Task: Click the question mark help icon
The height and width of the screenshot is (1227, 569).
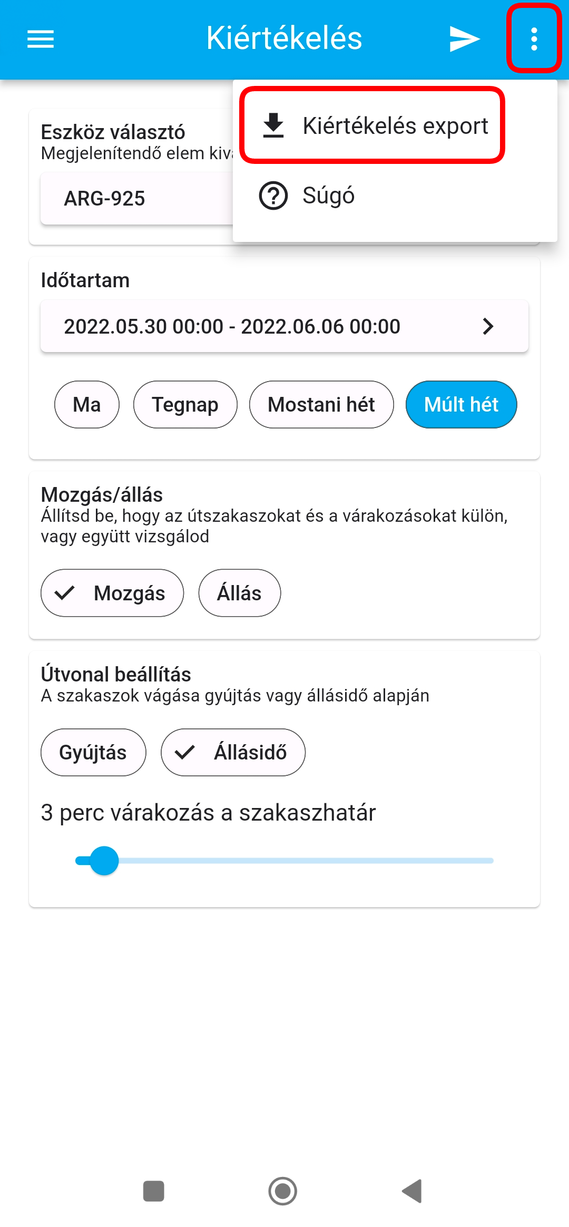Action: (273, 196)
